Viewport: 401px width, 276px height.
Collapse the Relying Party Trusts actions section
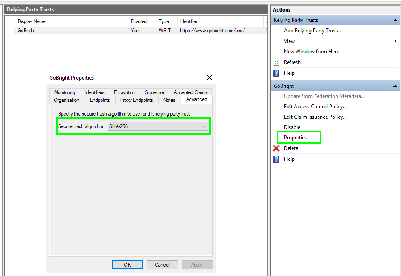(395, 20)
